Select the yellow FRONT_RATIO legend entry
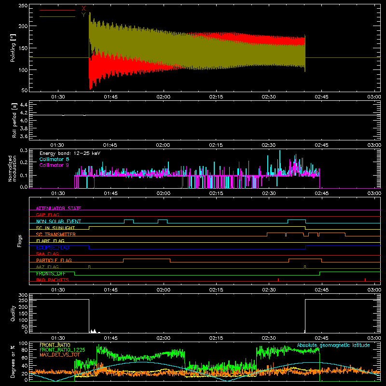Viewport: 386px width, 386px height. click(55, 345)
